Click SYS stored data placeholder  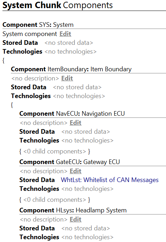tap(69, 43)
